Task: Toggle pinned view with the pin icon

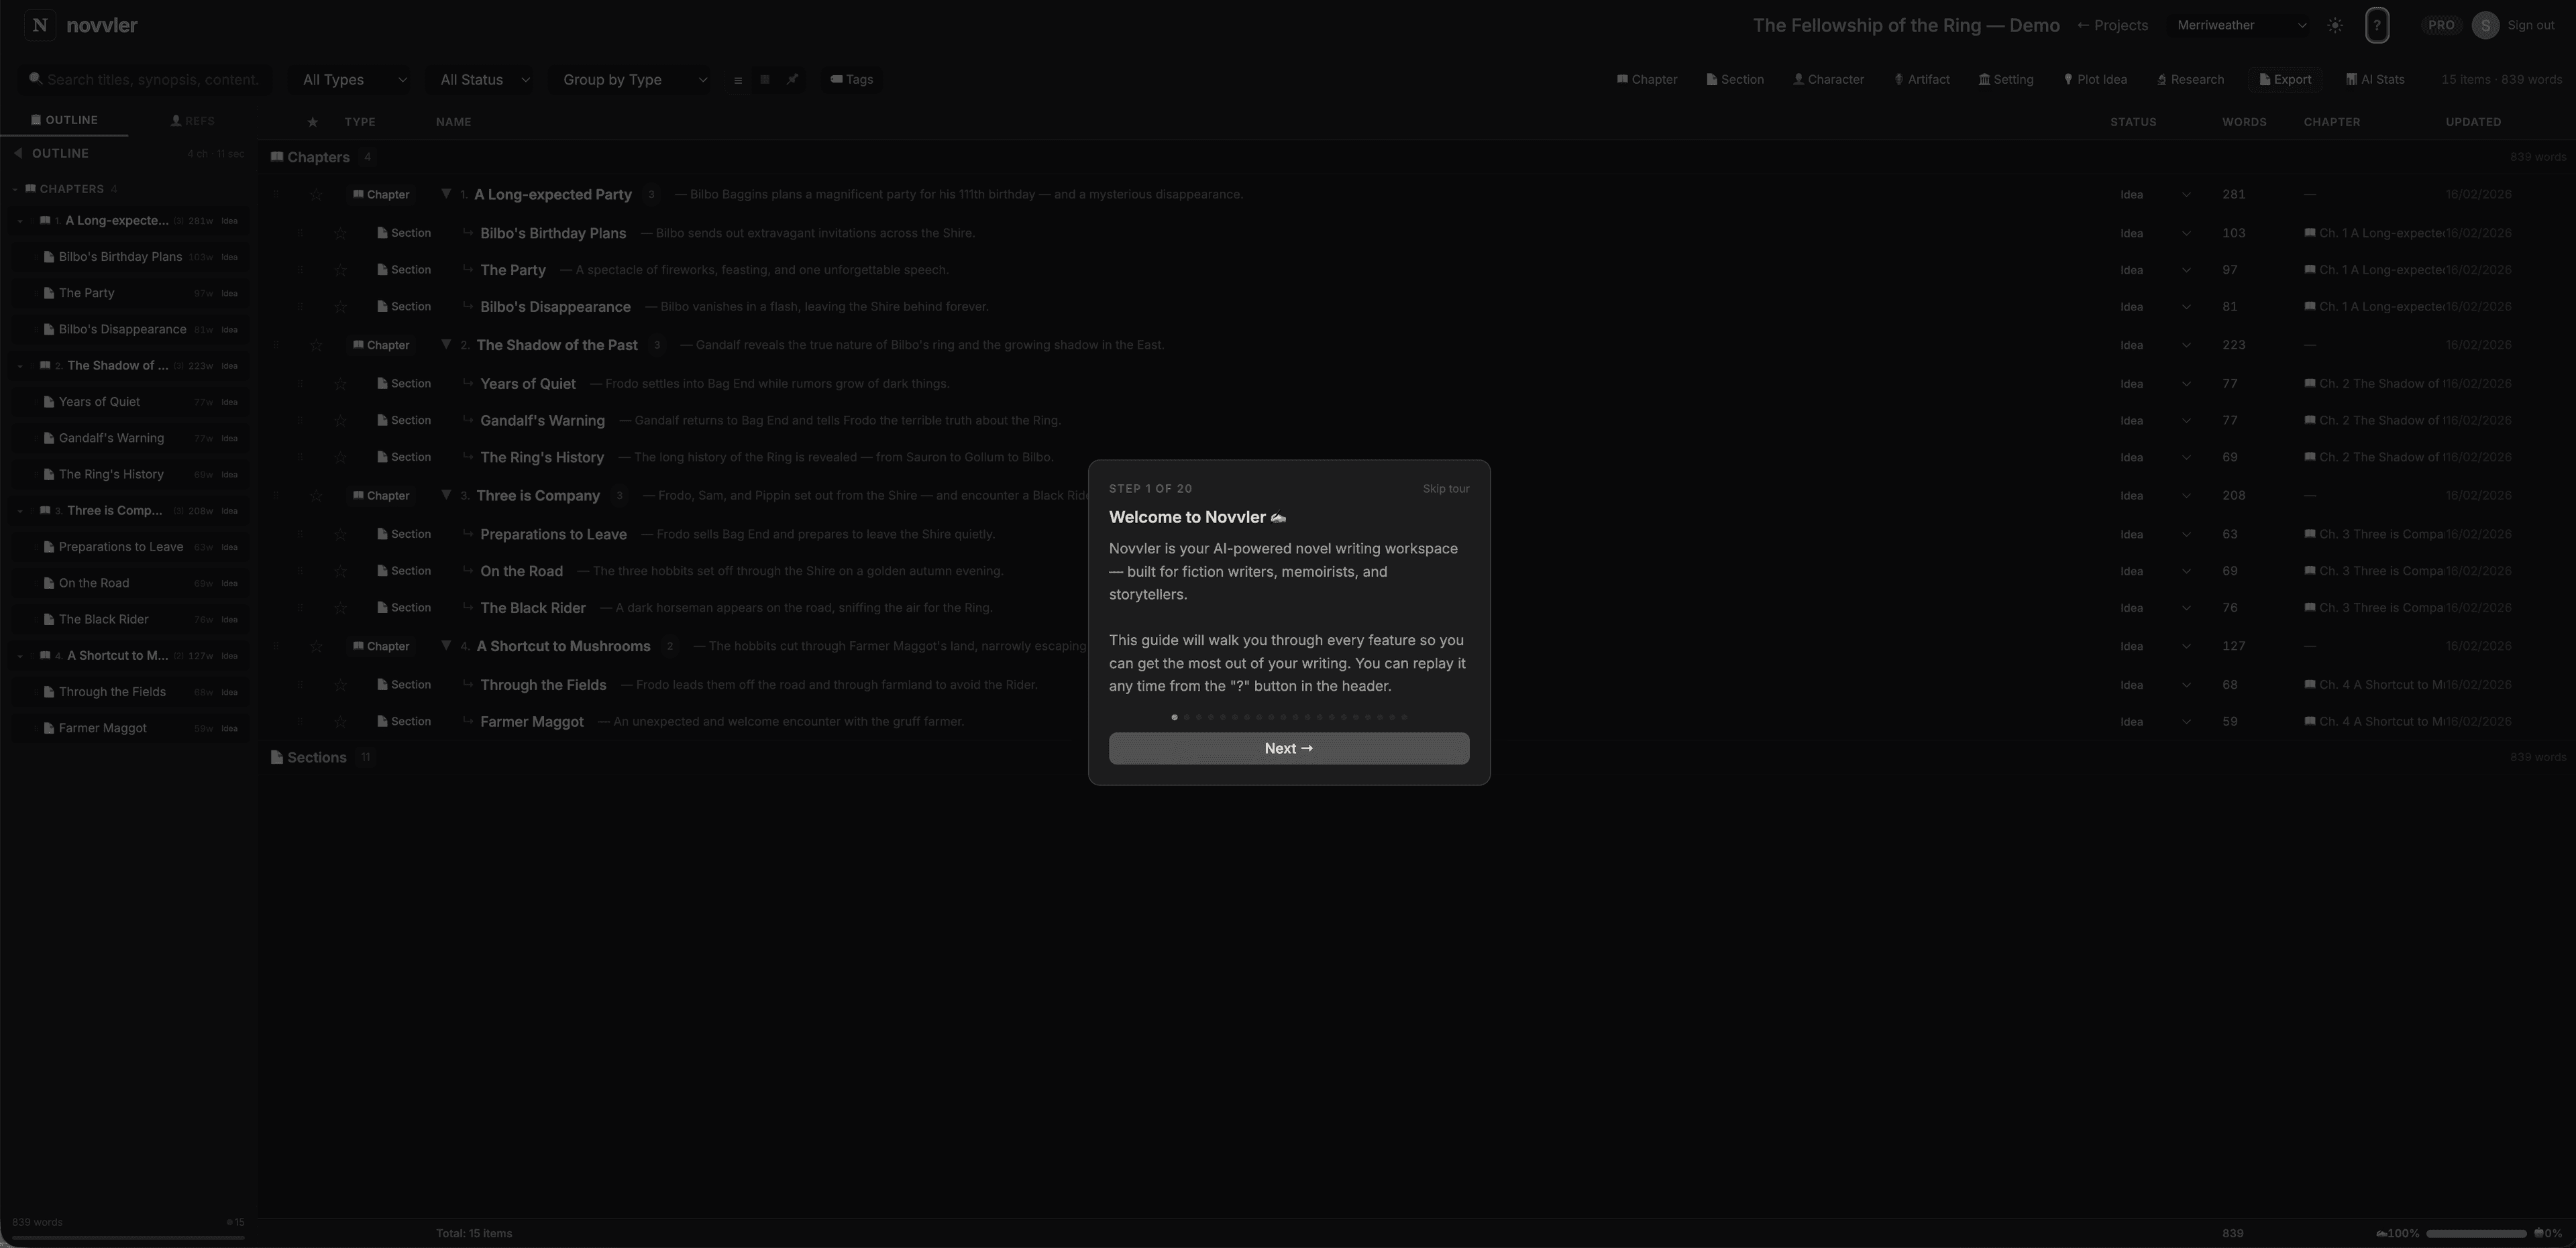Action: (792, 79)
